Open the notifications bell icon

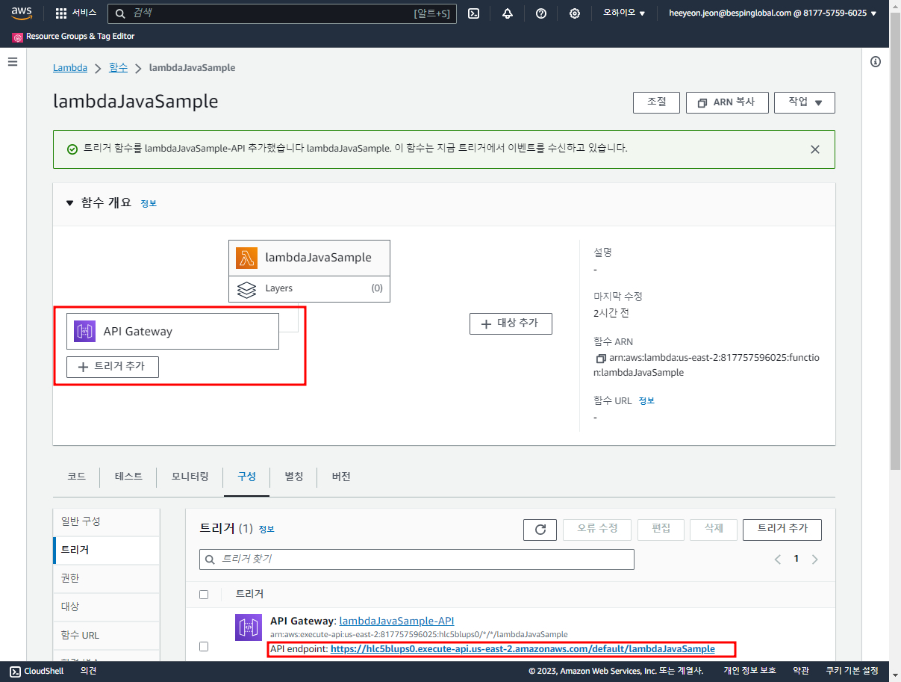pos(508,13)
